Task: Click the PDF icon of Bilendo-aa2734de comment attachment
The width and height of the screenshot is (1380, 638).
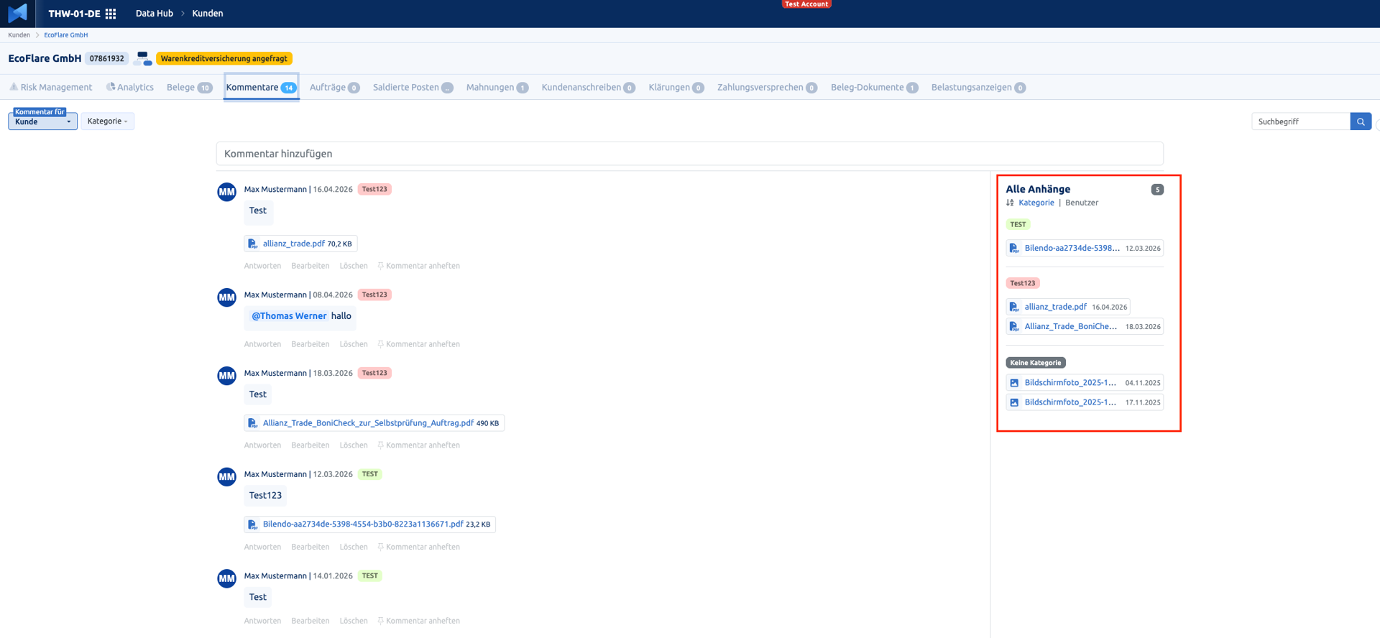Action: pos(253,524)
